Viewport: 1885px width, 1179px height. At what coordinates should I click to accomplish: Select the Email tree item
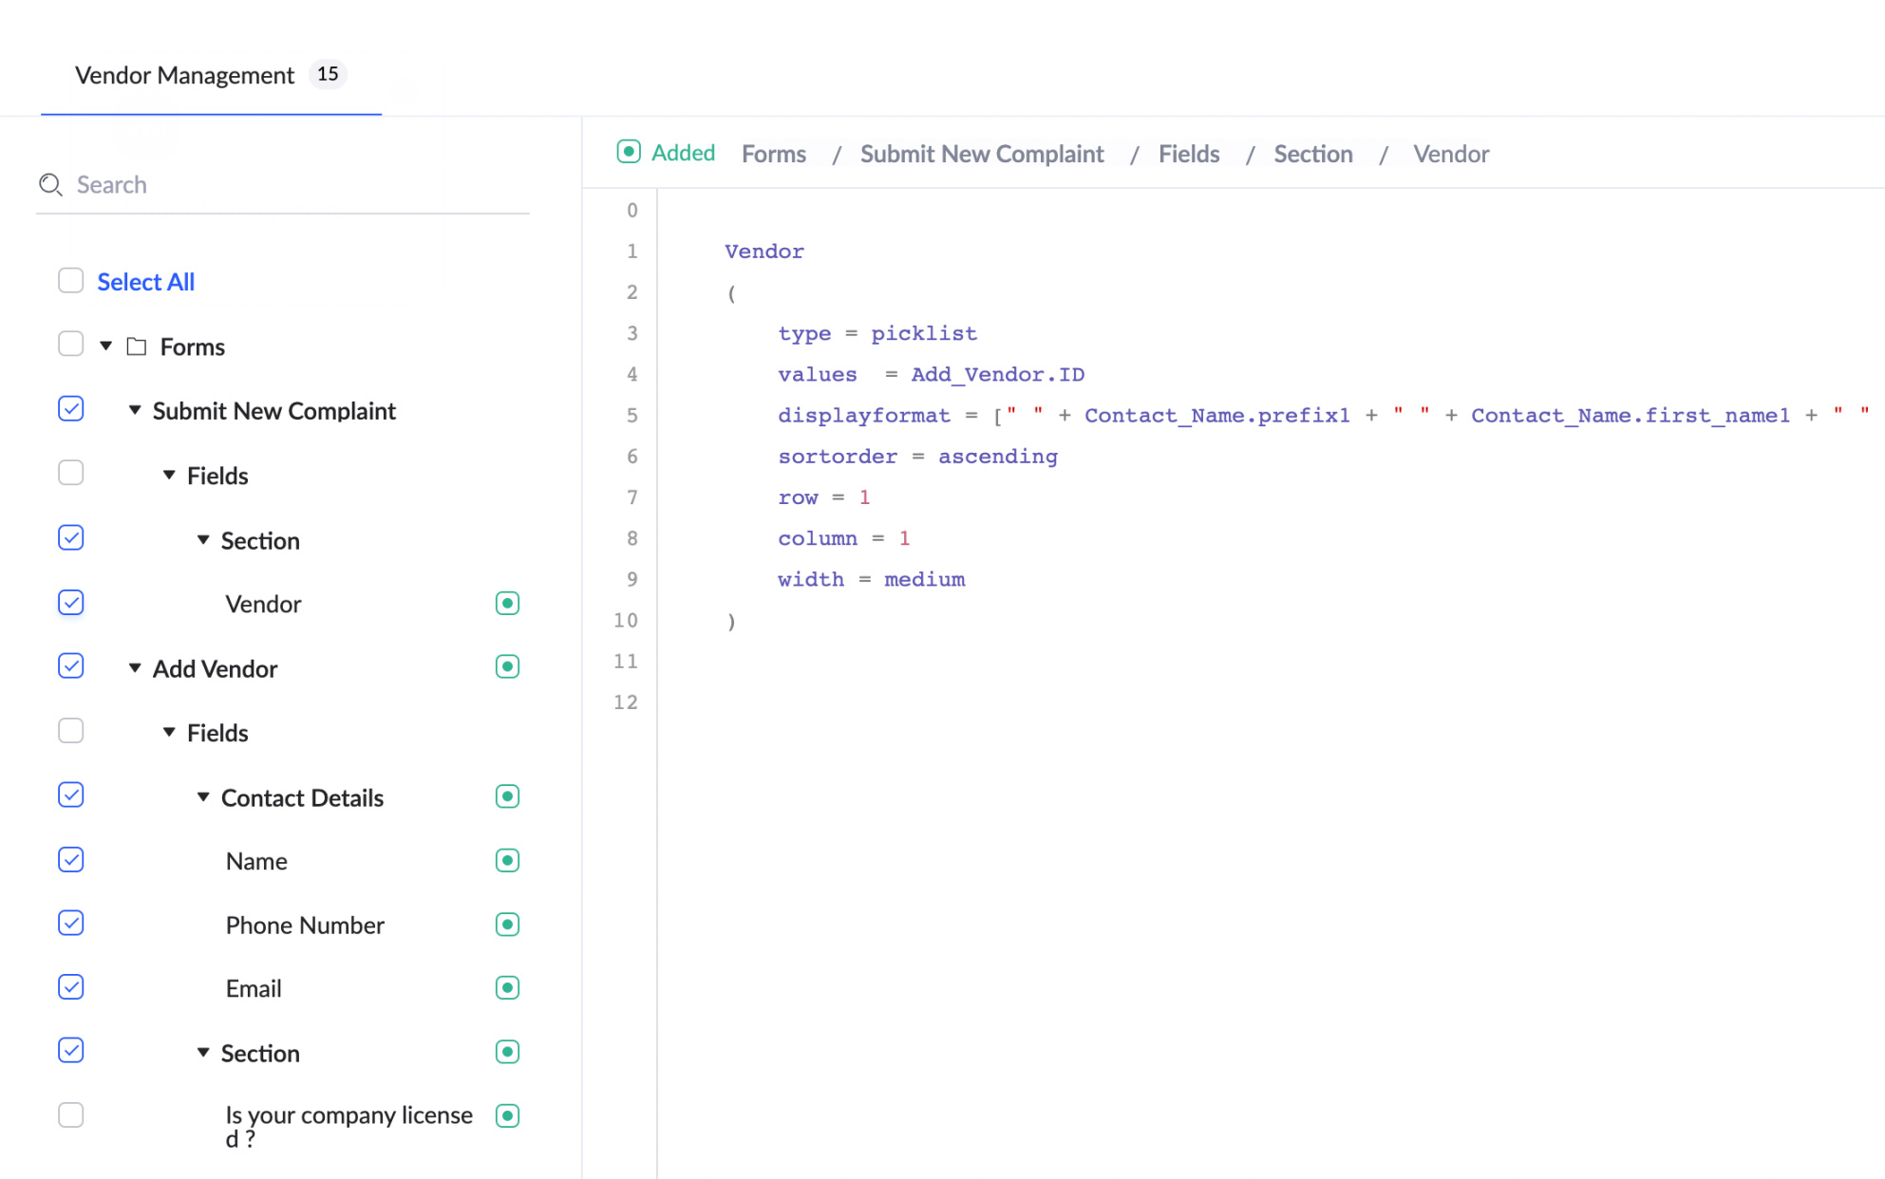(254, 988)
